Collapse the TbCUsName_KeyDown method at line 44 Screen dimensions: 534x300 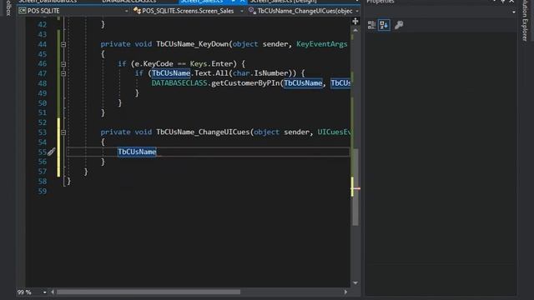click(x=63, y=44)
